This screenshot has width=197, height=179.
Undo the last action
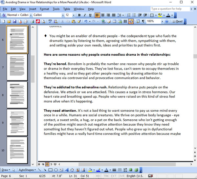(x=86, y=21)
